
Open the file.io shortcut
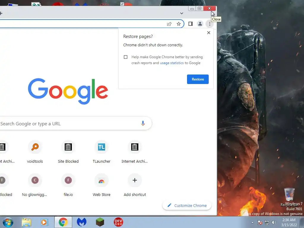[x=68, y=185]
